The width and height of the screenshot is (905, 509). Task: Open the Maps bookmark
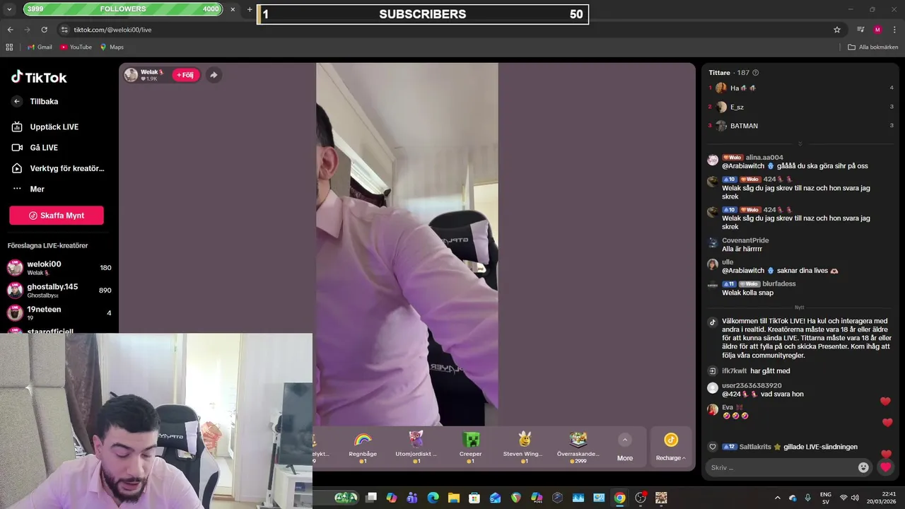pos(112,47)
